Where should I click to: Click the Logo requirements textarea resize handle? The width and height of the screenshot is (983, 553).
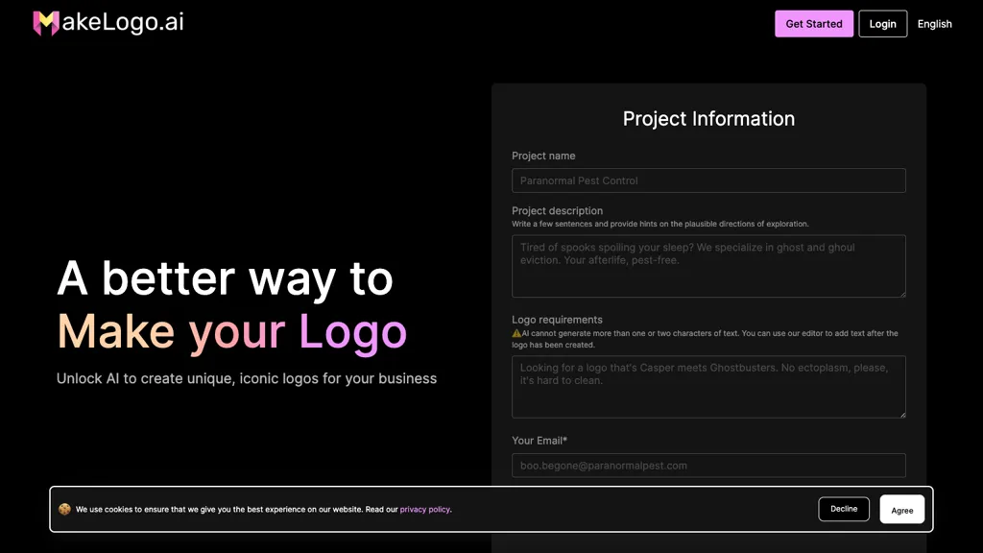coord(902,415)
